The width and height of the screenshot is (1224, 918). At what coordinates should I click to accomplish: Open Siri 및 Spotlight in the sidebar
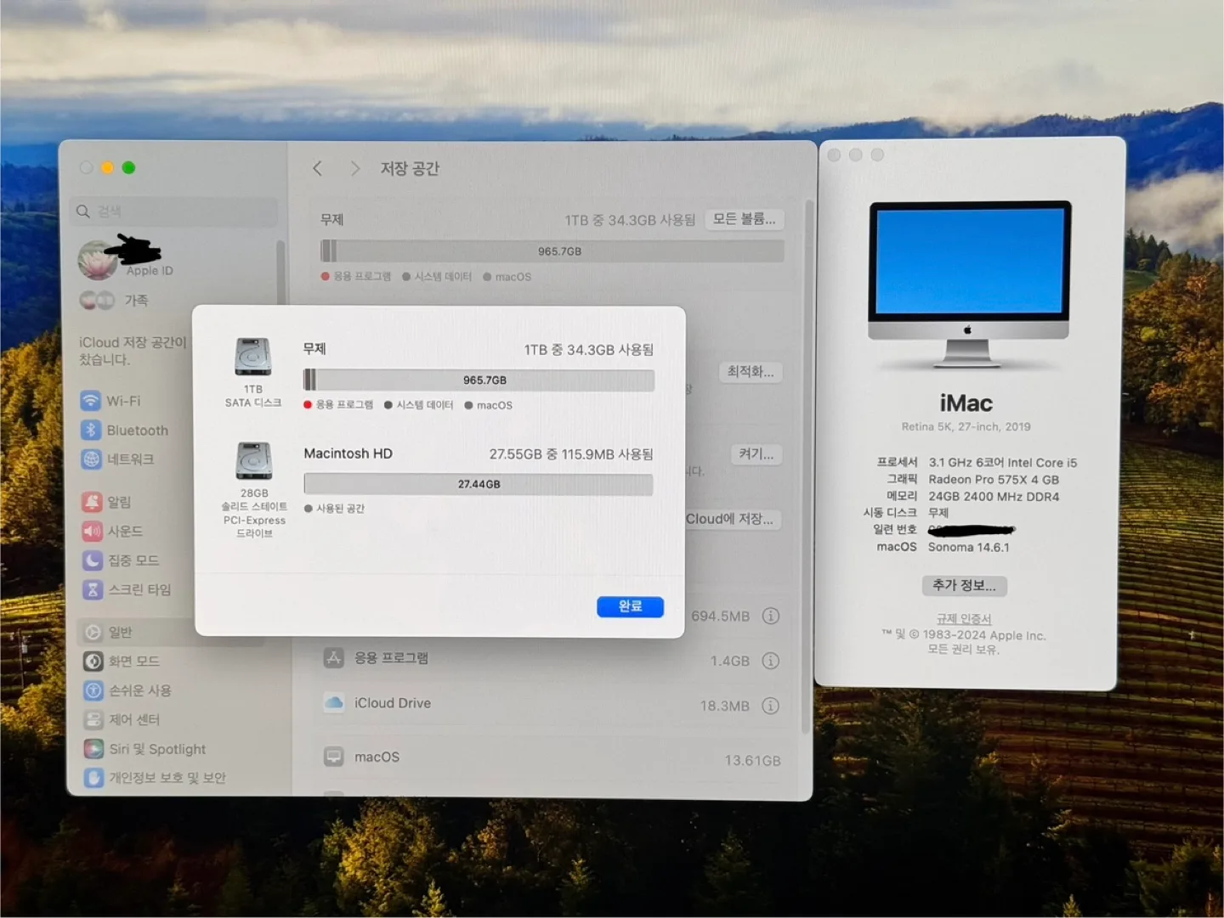(x=144, y=749)
